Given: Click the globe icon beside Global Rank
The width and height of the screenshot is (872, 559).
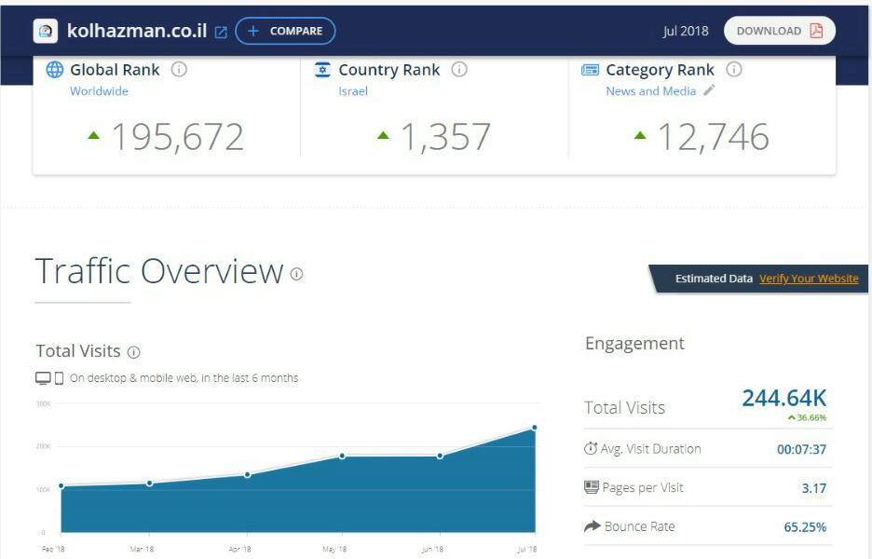Looking at the screenshot, I should (x=55, y=70).
